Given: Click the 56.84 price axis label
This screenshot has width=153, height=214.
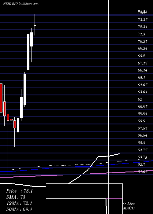Looking at the screenshot, I should point(143,135).
